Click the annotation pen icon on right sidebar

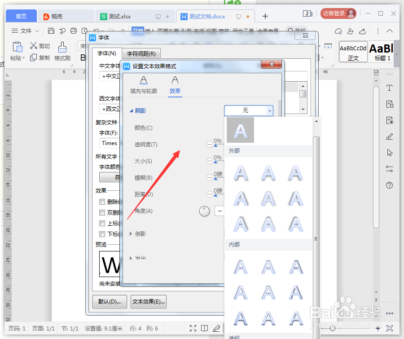[x=390, y=136]
